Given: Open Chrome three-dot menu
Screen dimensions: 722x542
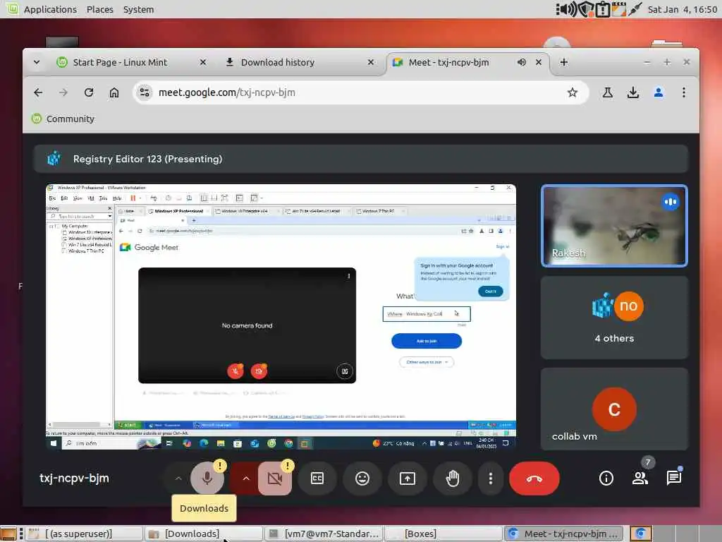Looking at the screenshot, I should click(684, 92).
